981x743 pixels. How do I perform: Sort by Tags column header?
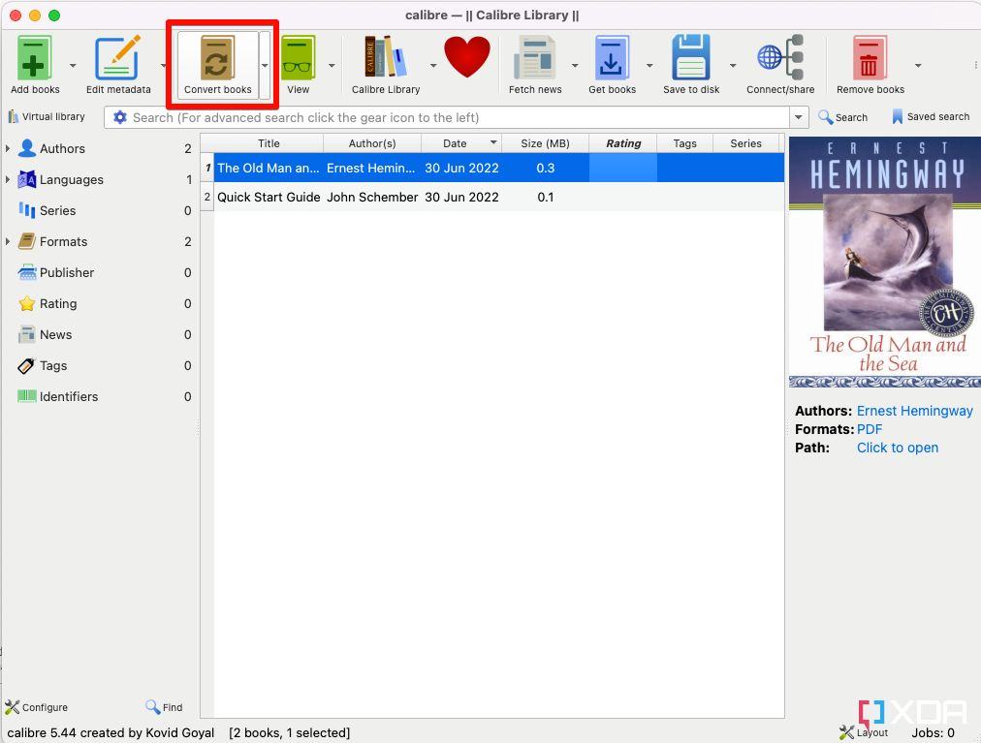tap(684, 143)
